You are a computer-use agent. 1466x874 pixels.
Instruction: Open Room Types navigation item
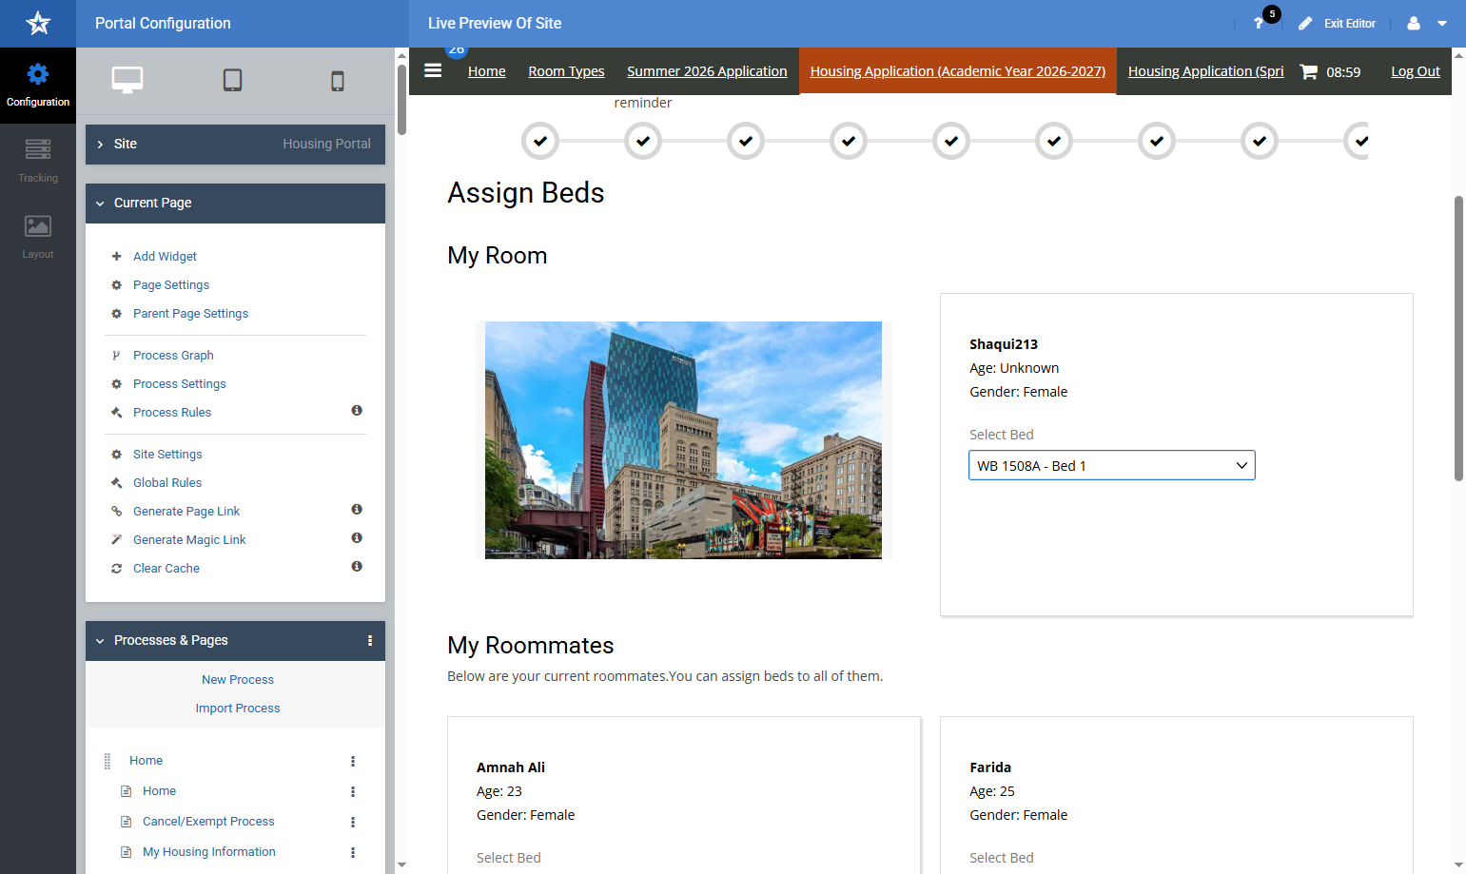(x=566, y=71)
